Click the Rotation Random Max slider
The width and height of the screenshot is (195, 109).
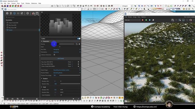click(70, 84)
